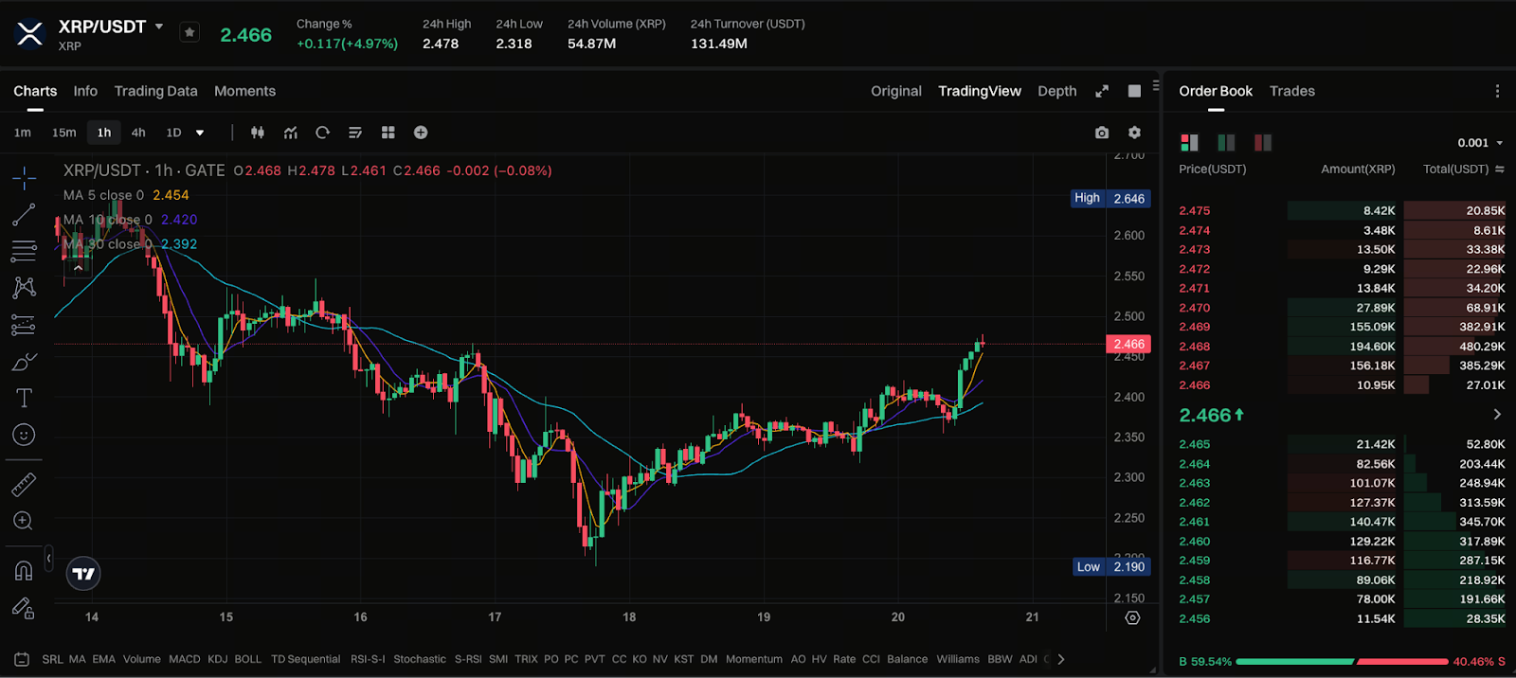Activate the zoom in tool
Screen dimensions: 1516x678
[x=24, y=521]
